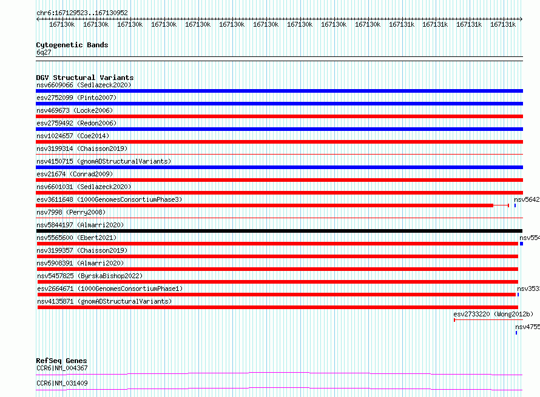The width and height of the screenshot is (540, 397).
Task: Click esv2664671 (1000GenomesConsortiumPhase1) label
Action: pos(110,289)
